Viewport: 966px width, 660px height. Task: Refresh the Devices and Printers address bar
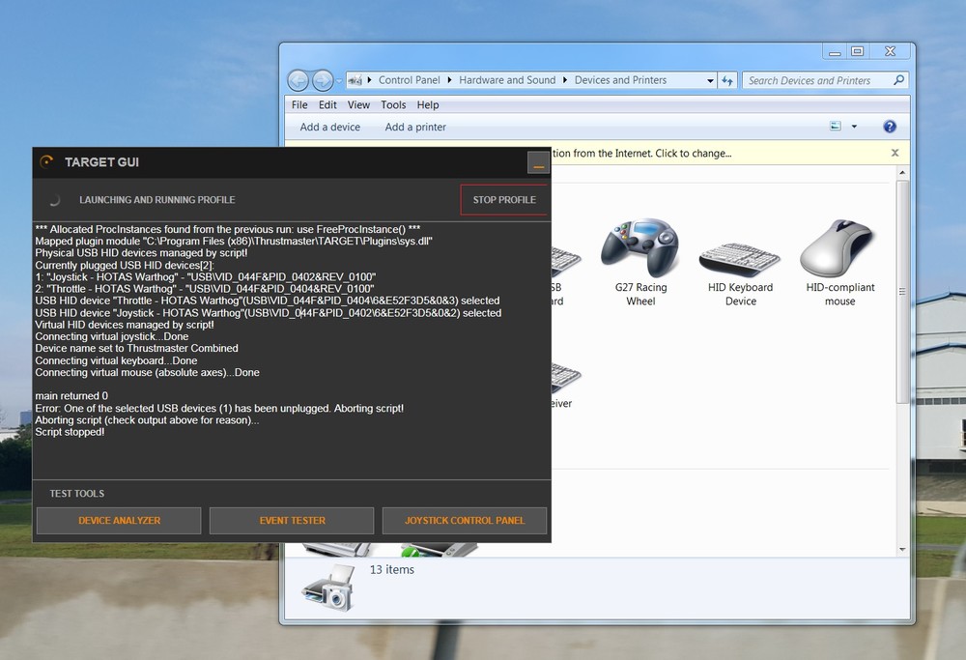pos(727,81)
